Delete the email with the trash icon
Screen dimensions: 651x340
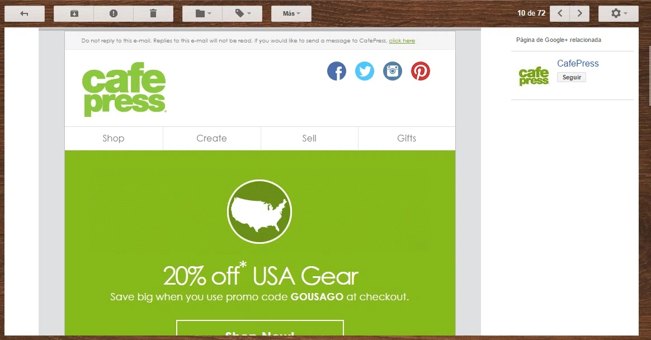tap(153, 13)
